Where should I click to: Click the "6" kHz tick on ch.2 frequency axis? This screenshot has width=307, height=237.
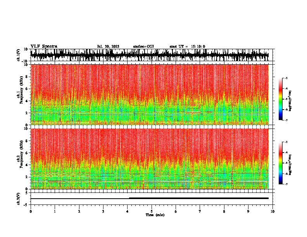point(27,153)
